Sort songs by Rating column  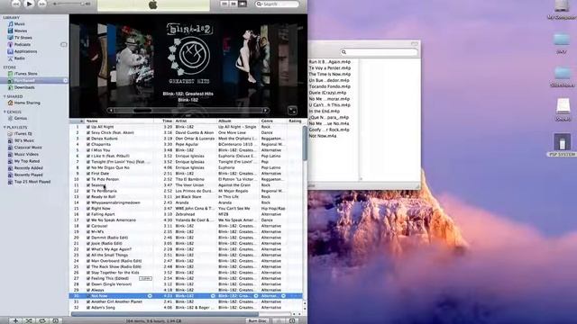point(295,121)
